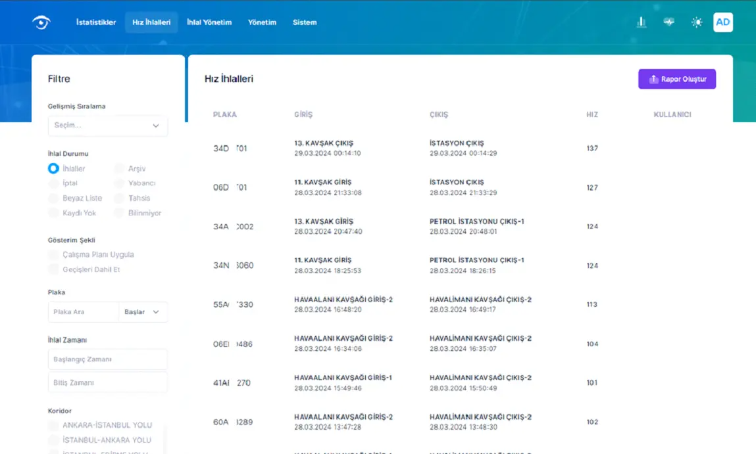Go to the İhlal Yönetim tab
This screenshot has height=454, width=756.
click(x=209, y=22)
